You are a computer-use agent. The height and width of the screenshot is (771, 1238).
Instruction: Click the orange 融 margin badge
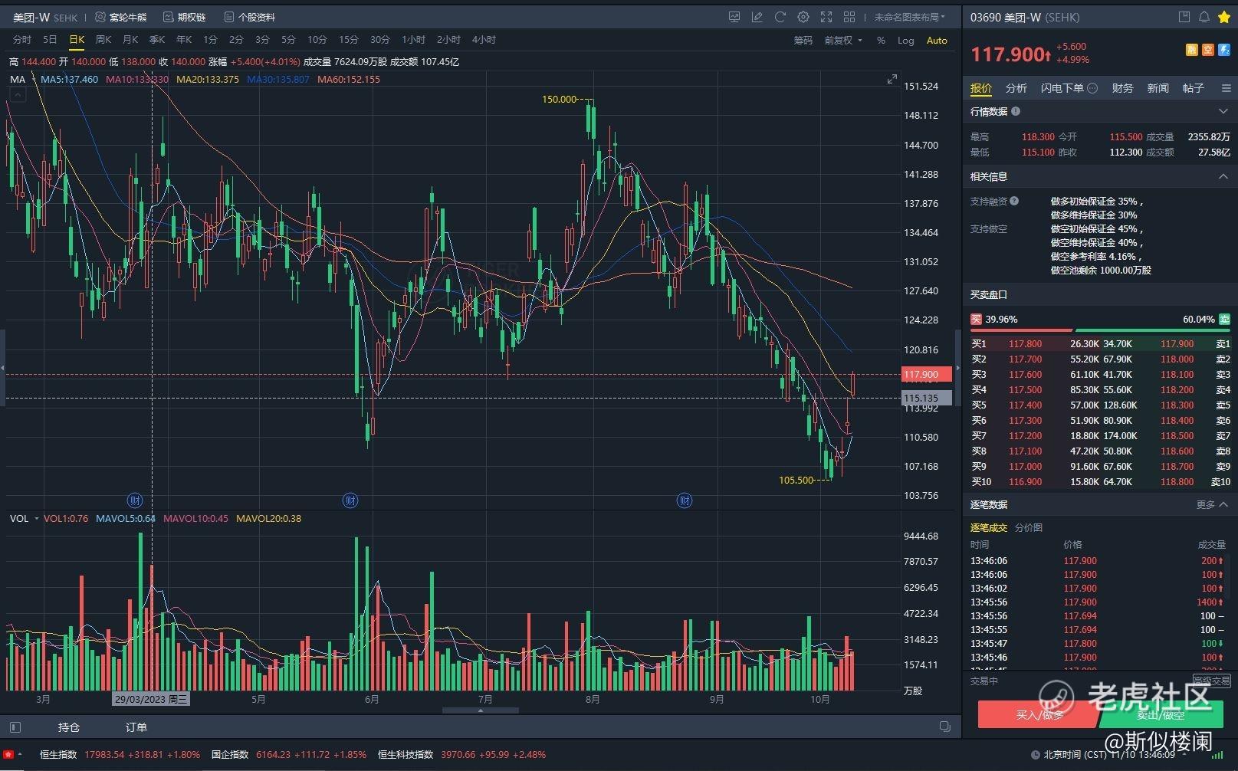click(x=1192, y=50)
